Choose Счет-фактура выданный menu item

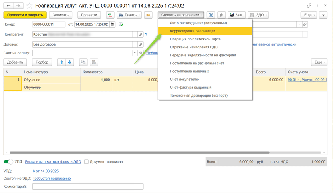tap(190, 88)
